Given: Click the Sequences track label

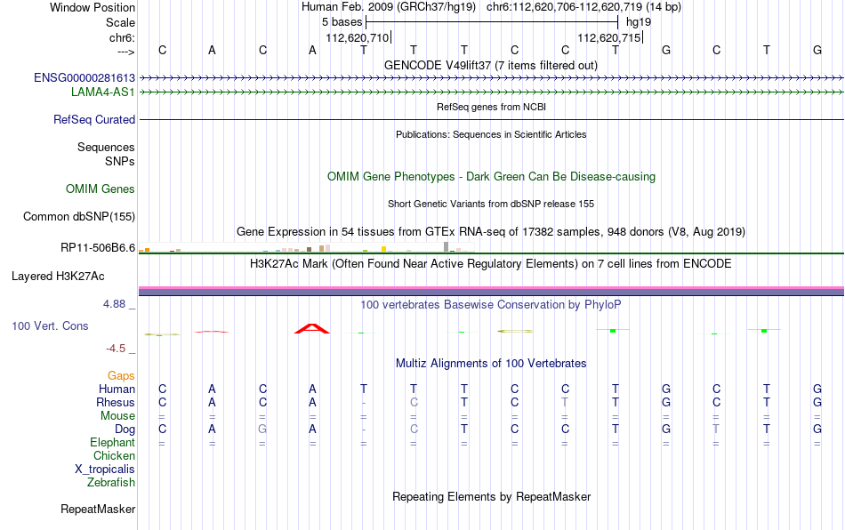Looking at the screenshot, I should click(x=106, y=147).
